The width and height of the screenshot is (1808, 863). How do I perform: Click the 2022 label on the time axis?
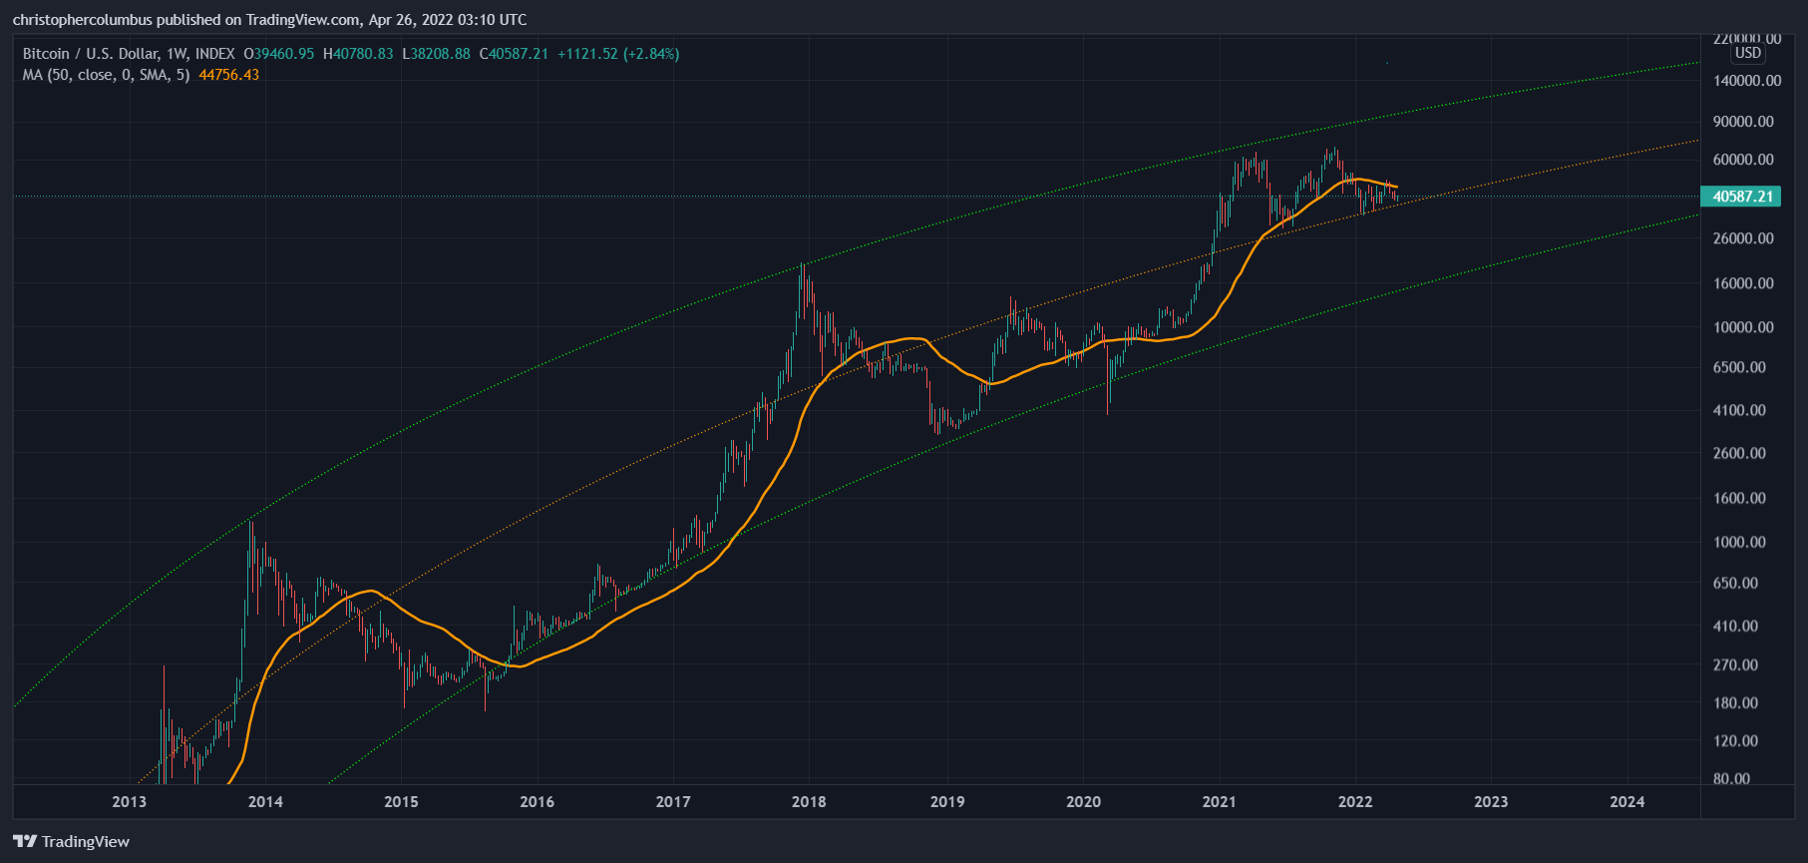pos(1355,801)
